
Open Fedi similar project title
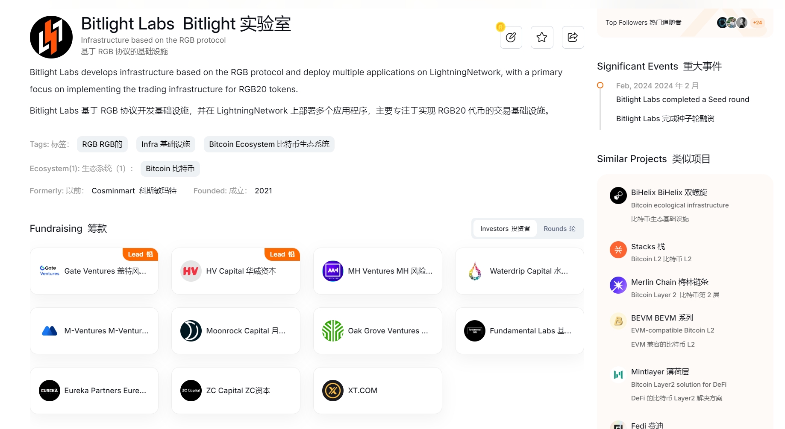point(647,425)
